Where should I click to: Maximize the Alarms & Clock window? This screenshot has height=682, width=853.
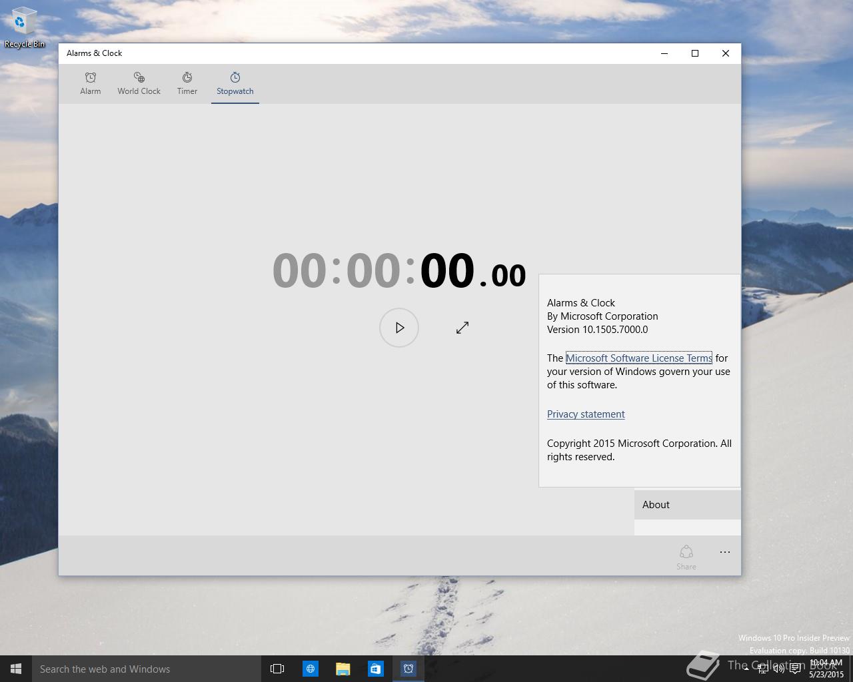[695, 53]
